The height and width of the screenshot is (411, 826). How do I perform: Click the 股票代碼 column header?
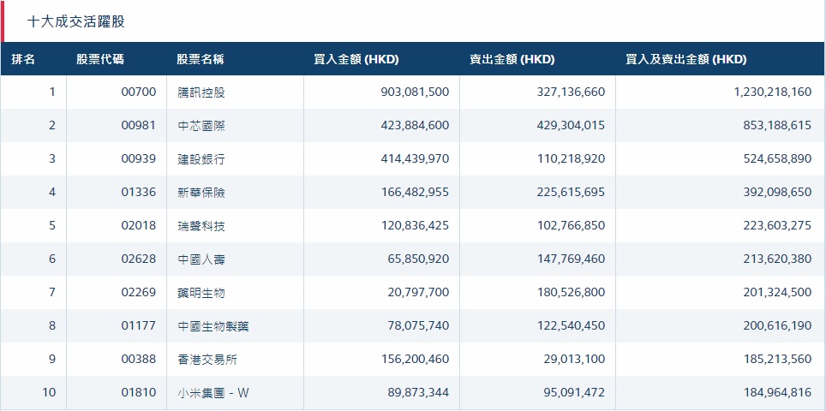pos(99,60)
